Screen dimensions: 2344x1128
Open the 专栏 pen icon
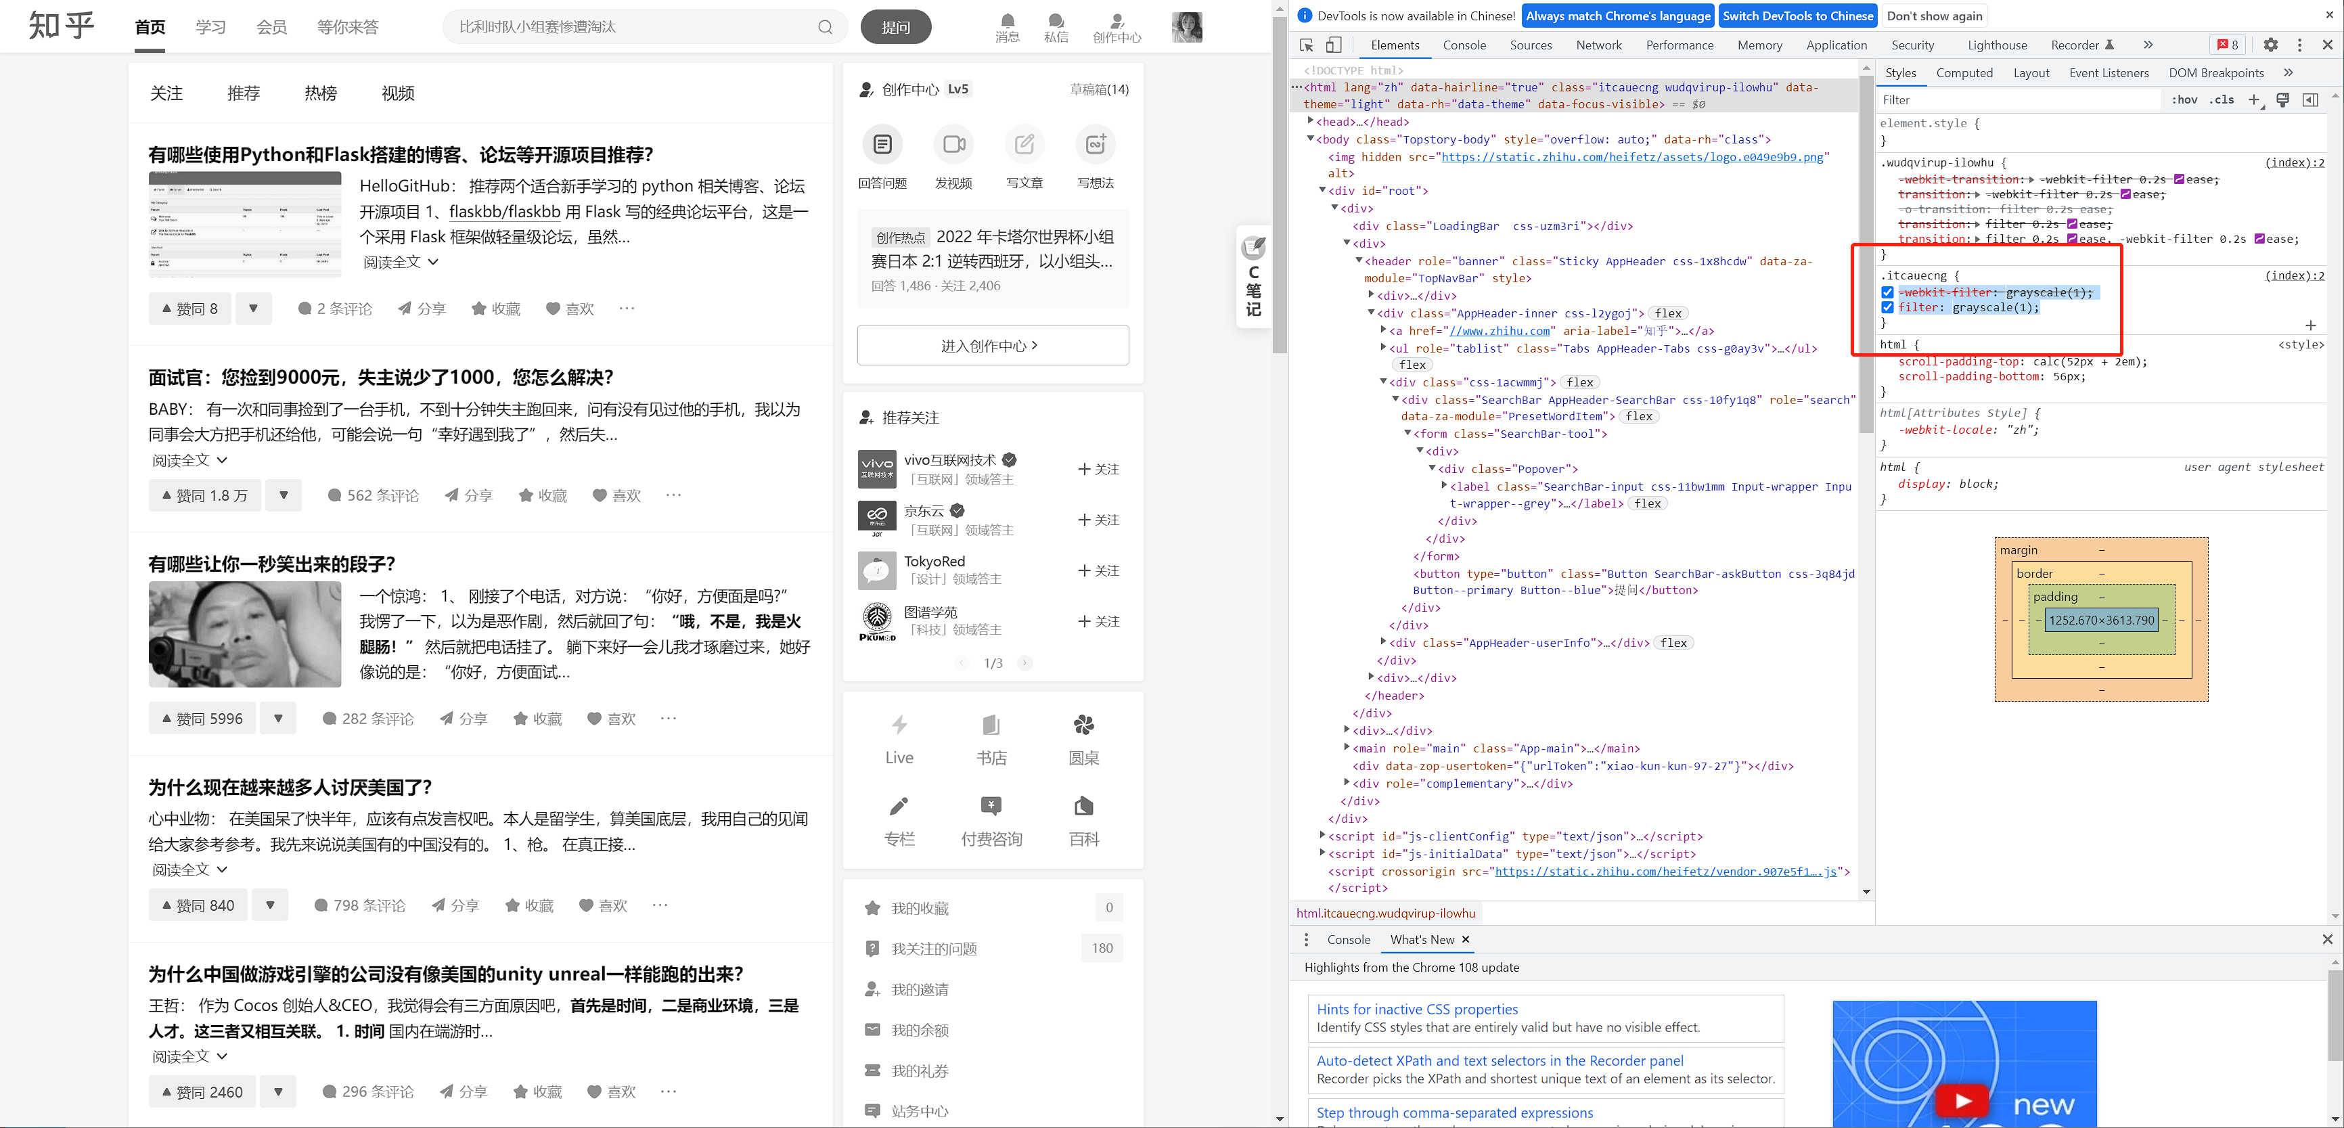click(899, 806)
